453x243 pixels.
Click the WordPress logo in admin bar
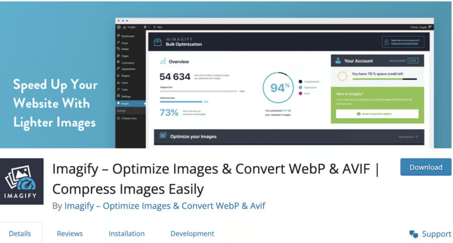119,27
